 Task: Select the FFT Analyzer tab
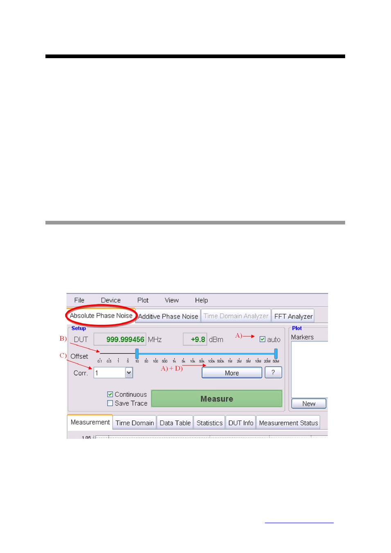(x=293, y=316)
